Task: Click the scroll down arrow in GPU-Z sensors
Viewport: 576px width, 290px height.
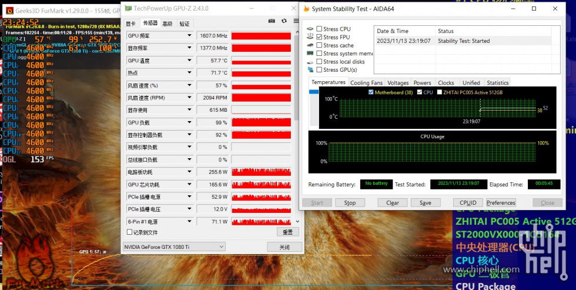Action: tap(297, 222)
